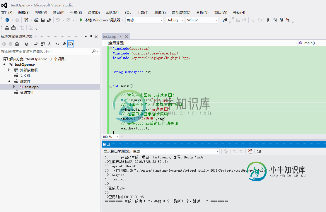Open the 调试(D) menu
The image size is (326, 212).
(94, 13)
